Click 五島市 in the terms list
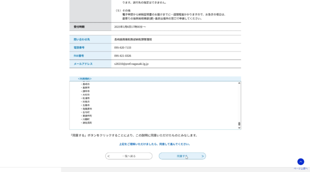Screen dimensions: 310x172 pos(86,105)
